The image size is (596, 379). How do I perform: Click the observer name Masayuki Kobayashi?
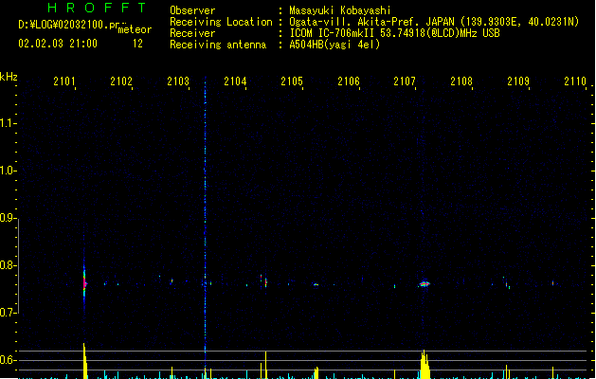tap(340, 10)
